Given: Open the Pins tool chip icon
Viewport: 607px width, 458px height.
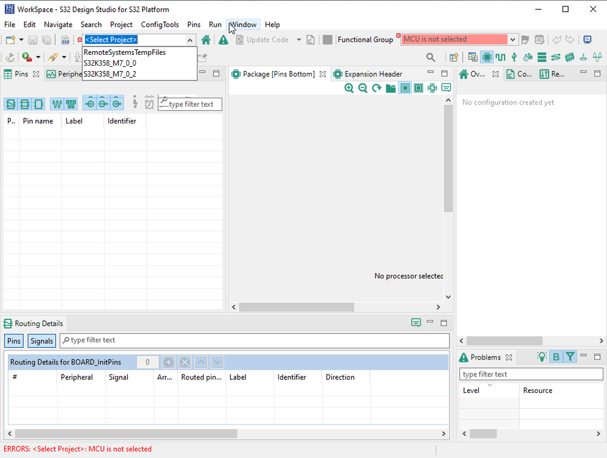Looking at the screenshot, I should click(487, 57).
